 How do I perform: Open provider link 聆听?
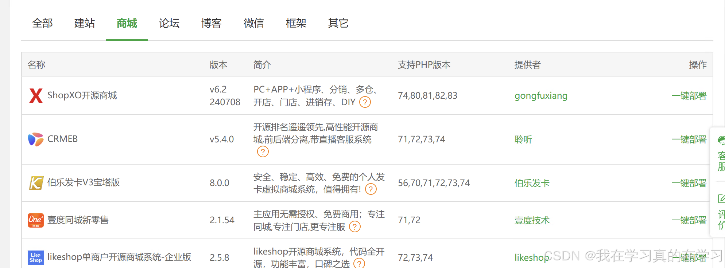tap(523, 139)
